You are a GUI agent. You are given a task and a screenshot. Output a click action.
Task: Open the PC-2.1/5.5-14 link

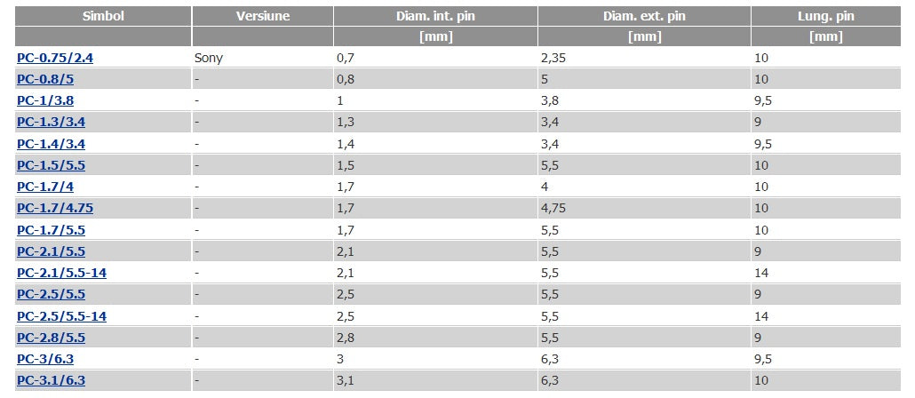click(x=61, y=273)
